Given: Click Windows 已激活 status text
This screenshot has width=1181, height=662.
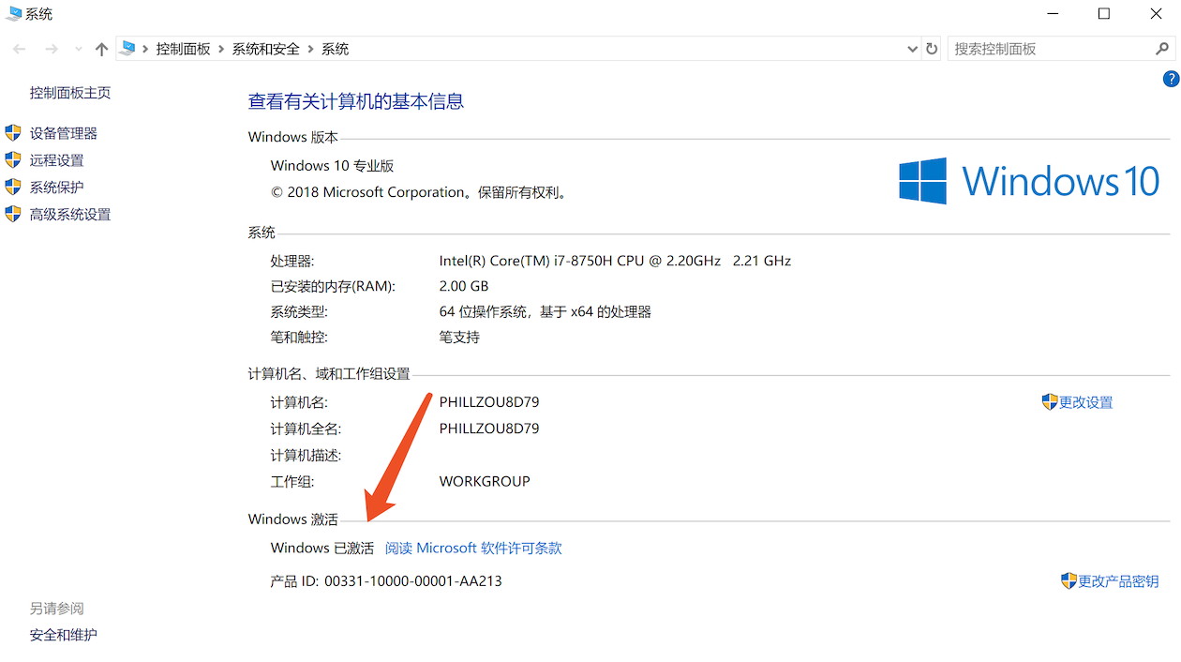Looking at the screenshot, I should click(x=321, y=549).
